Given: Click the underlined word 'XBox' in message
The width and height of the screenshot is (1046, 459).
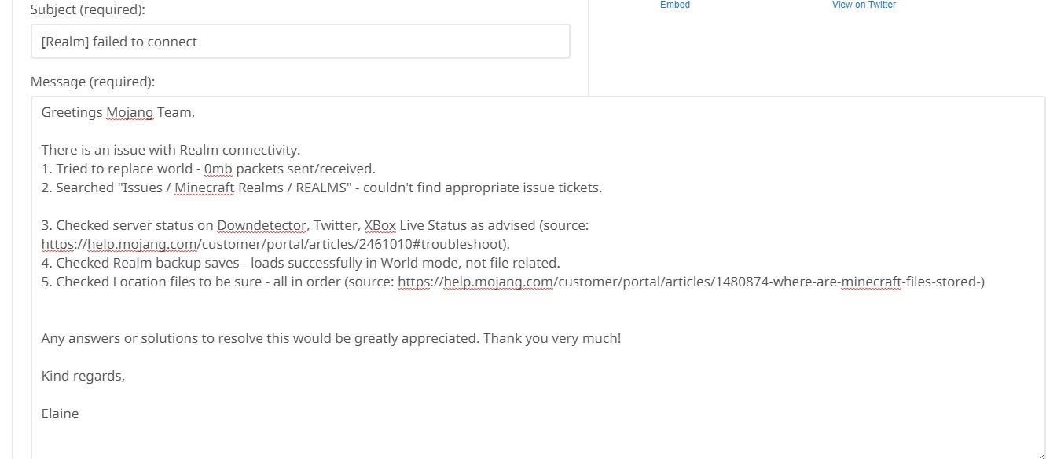Looking at the screenshot, I should point(380,225).
